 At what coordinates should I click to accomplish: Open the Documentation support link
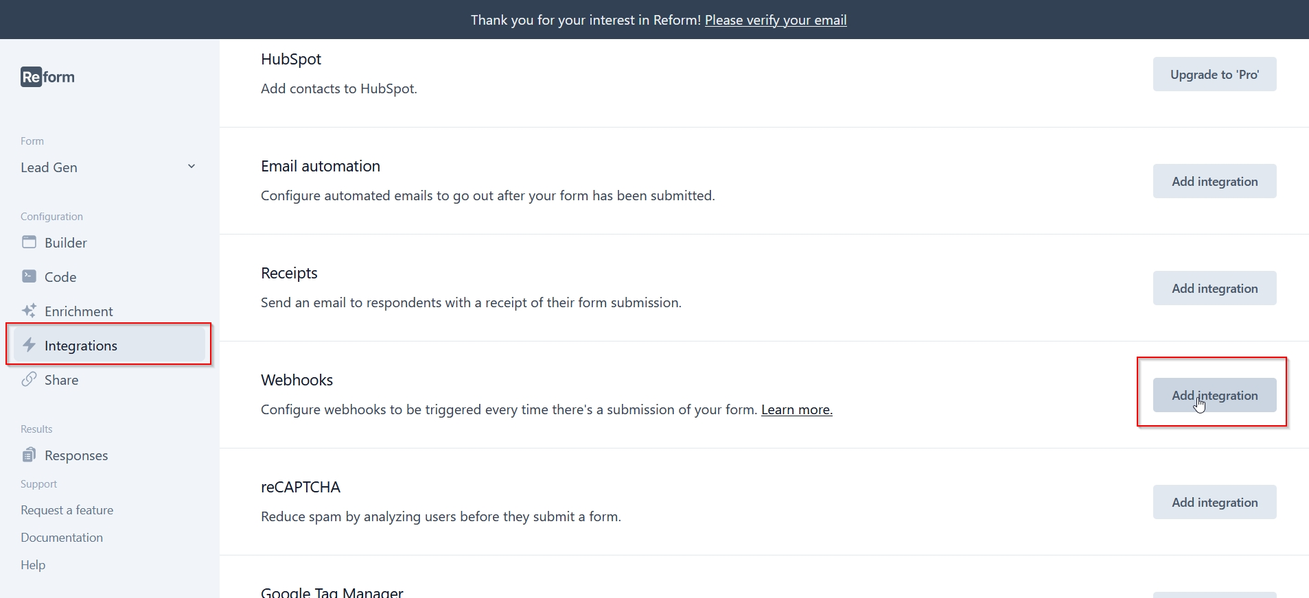62,538
